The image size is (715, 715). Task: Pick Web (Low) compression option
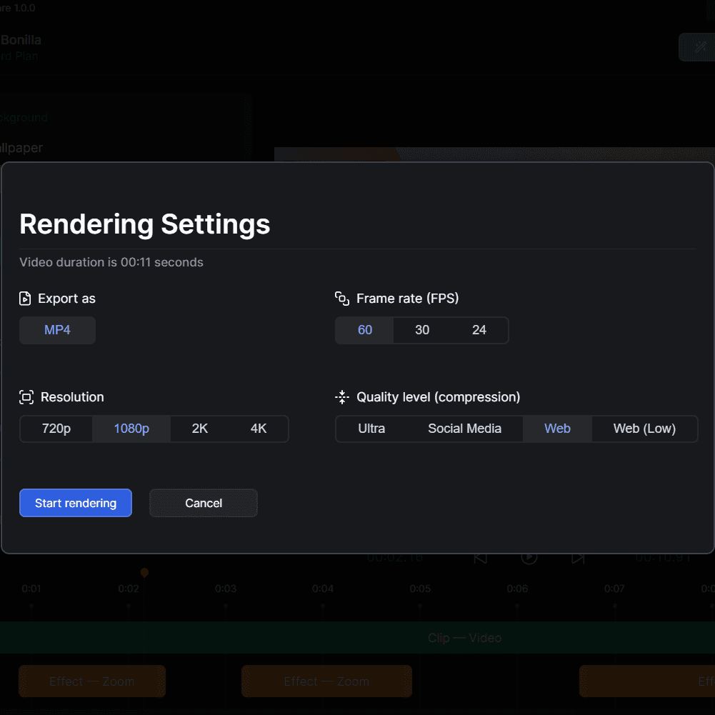pyautogui.click(x=644, y=429)
